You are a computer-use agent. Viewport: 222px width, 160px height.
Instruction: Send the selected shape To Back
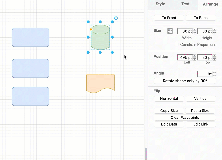201,18
